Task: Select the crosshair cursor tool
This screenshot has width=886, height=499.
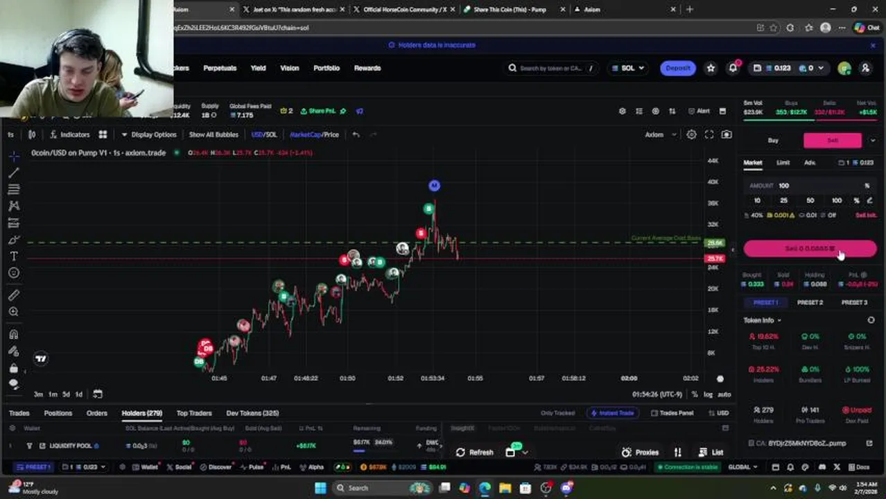Action: click(x=14, y=156)
